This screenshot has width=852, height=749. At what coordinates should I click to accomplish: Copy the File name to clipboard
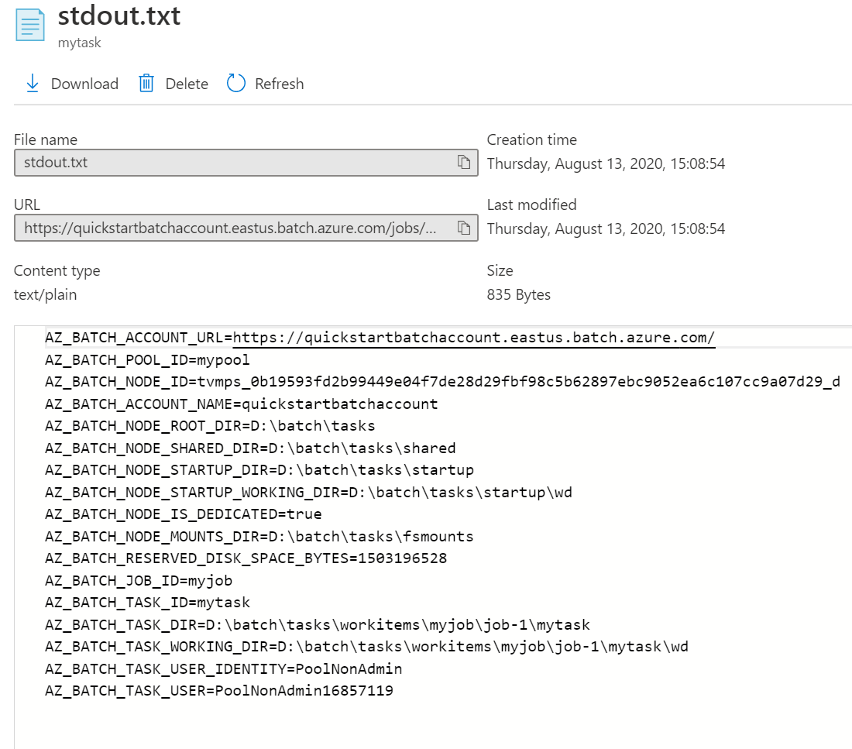[x=464, y=162]
